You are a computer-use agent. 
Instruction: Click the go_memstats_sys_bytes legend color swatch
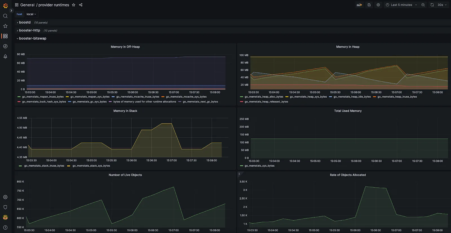[x=241, y=166]
